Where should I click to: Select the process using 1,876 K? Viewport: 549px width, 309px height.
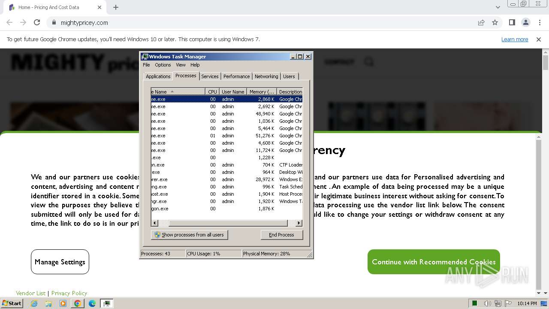[x=227, y=209]
